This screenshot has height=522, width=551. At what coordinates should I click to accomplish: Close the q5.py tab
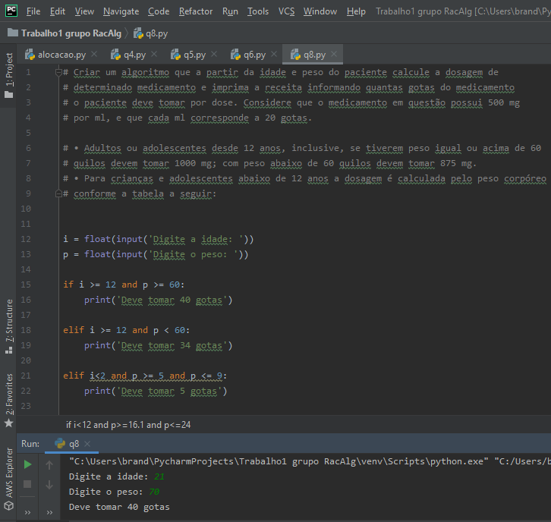point(214,54)
